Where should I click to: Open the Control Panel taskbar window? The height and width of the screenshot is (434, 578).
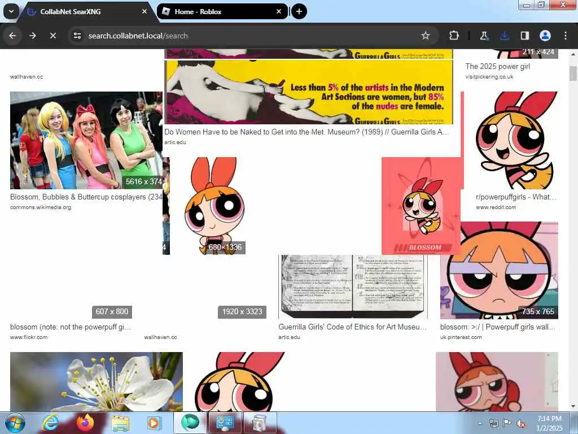(225, 423)
